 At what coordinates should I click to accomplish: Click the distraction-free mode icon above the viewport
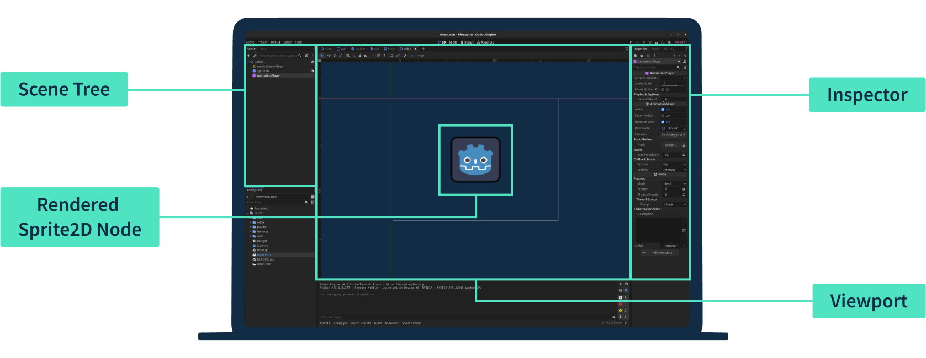point(627,49)
